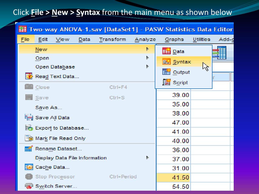The height and width of the screenshot is (194, 259).
Task: Click the toolbar table icon behind the submenu
Action: [220, 53]
